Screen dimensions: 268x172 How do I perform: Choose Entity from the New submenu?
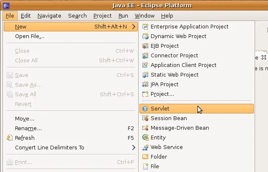tap(158, 138)
